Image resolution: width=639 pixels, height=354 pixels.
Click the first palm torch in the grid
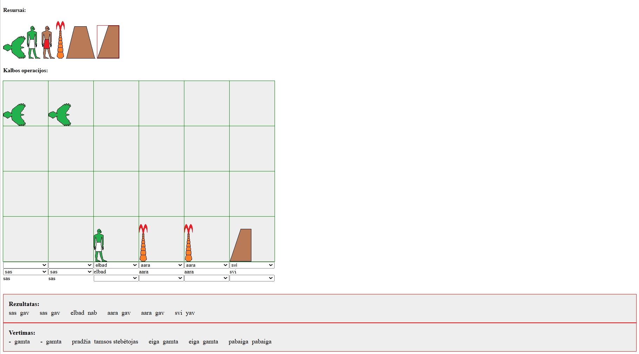143,243
